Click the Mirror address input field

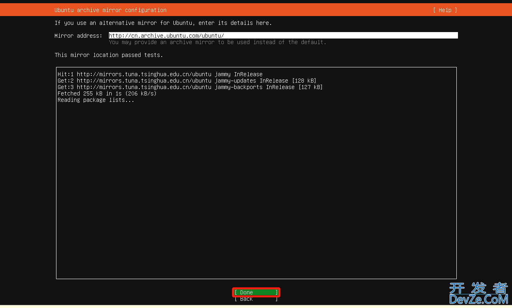pyautogui.click(x=283, y=36)
